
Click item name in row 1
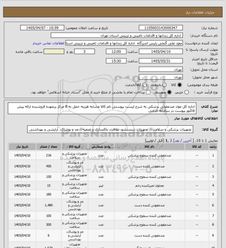click(149, 155)
